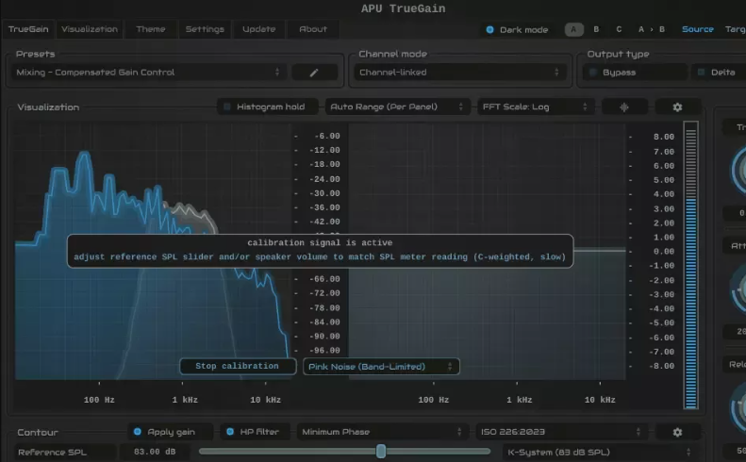This screenshot has height=462, width=746.
Task: Expand the Channel mode dropdown
Action: 462,72
